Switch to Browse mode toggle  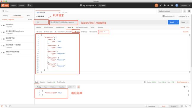coord(173,106)
